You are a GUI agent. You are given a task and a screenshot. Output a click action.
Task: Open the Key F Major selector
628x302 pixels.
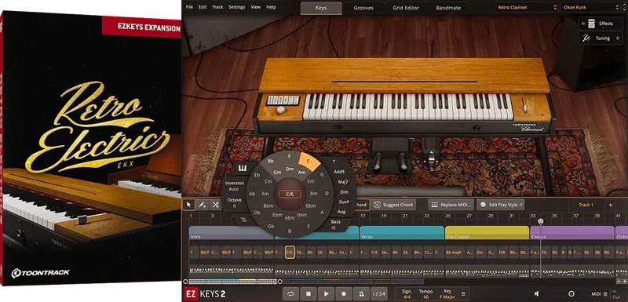[x=447, y=294]
